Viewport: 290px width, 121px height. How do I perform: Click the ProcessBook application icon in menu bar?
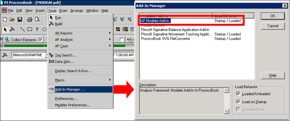click(5, 10)
